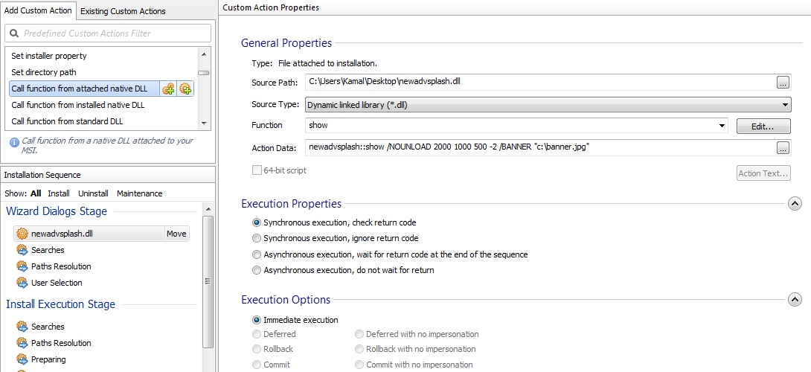This screenshot has width=811, height=372.
Task: Click the Installation Sequence vertical scrollbar
Action: tap(208, 283)
